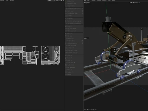The image size is (148, 111).
Task: Select Store UV entry
Action: (x=74, y=70)
